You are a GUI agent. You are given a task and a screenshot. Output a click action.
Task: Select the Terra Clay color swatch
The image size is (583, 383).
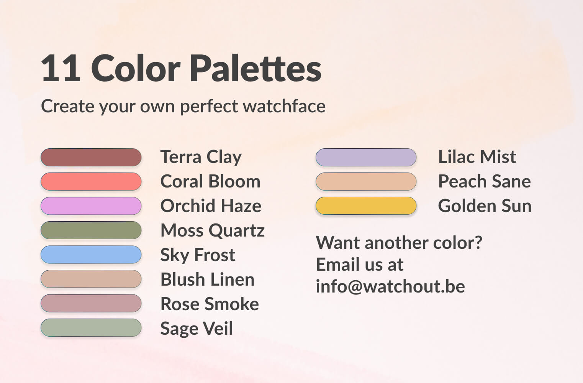coord(91,157)
